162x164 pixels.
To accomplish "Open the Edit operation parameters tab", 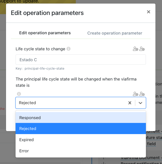I will pyautogui.click(x=45, y=33).
